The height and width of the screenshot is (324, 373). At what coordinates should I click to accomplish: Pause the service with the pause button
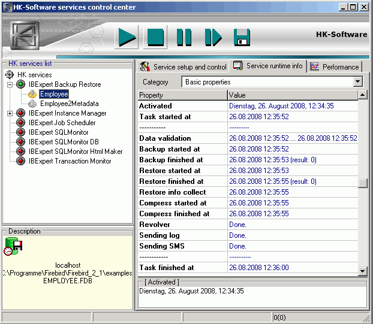(x=184, y=37)
